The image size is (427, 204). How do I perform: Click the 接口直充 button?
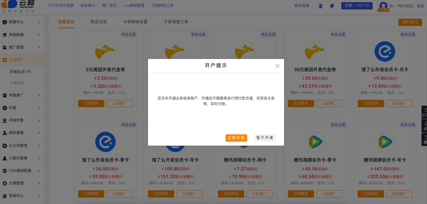tap(410, 22)
